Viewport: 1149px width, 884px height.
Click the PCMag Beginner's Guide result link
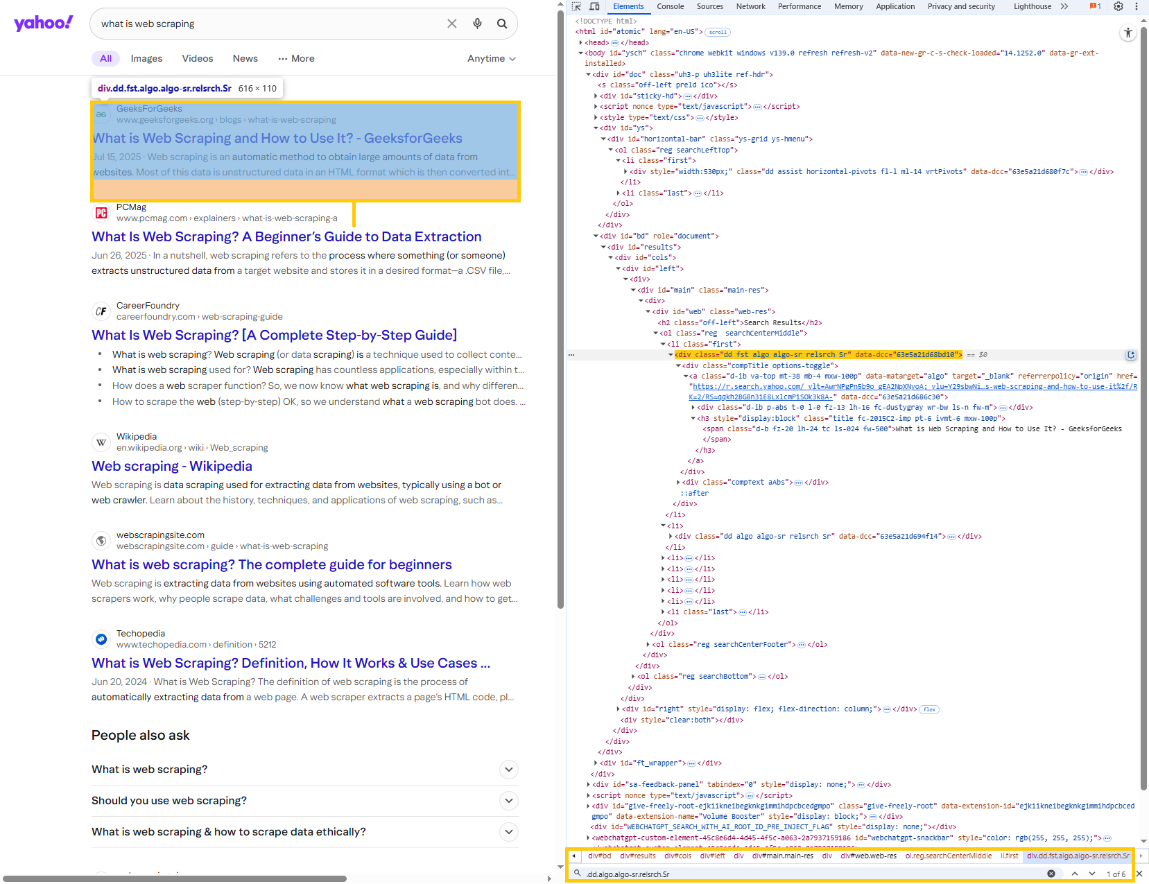pos(286,237)
